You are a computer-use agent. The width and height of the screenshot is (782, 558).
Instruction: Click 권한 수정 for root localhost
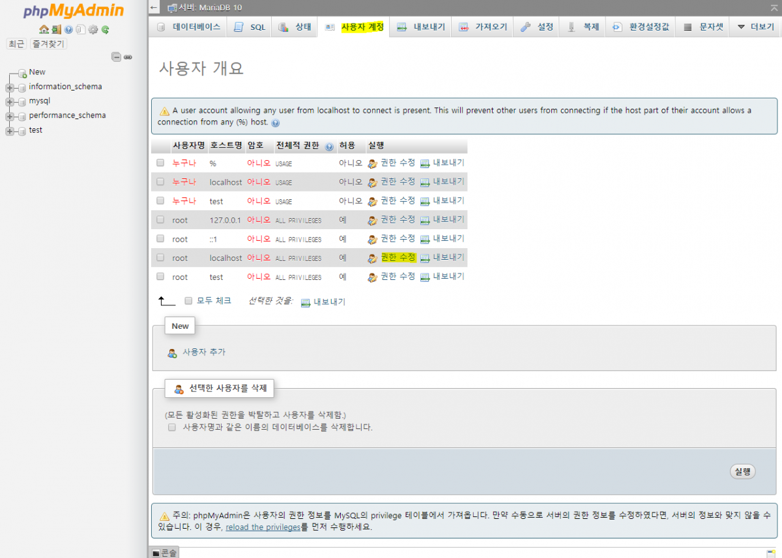coord(398,257)
